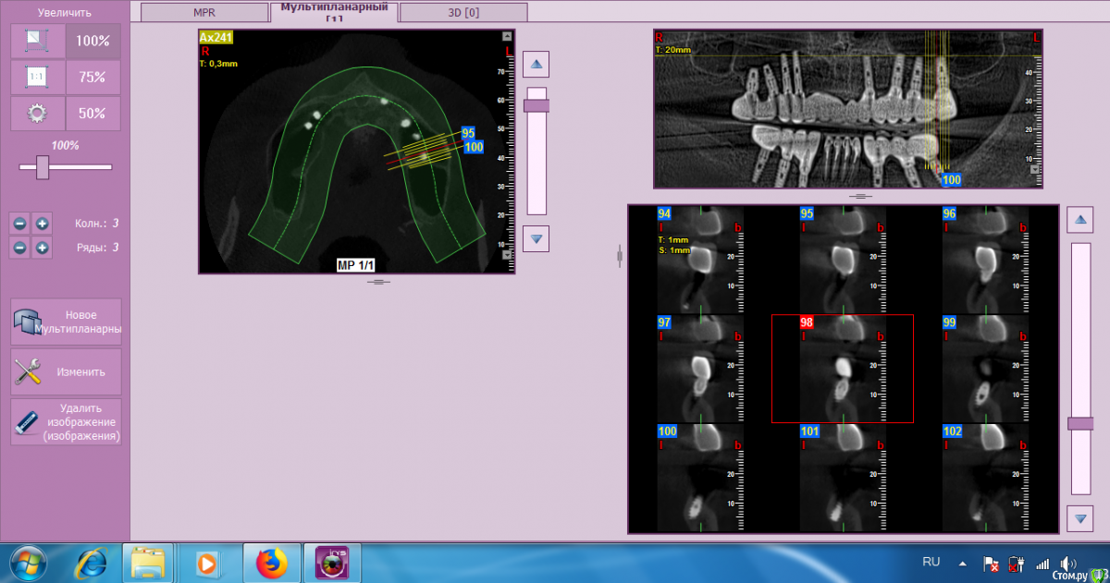Screen dimensions: 1110x583
Task: Select the 100% zoom preset
Action: click(92, 41)
